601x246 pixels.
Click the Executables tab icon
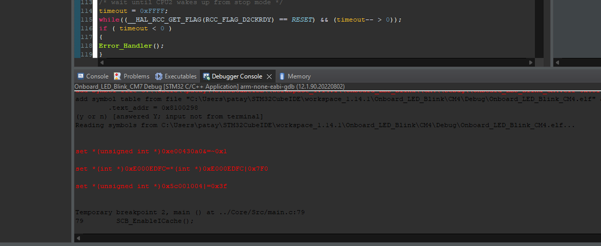pyautogui.click(x=159, y=76)
